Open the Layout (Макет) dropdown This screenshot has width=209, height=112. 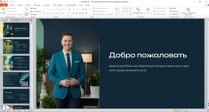pyautogui.click(x=34, y=8)
